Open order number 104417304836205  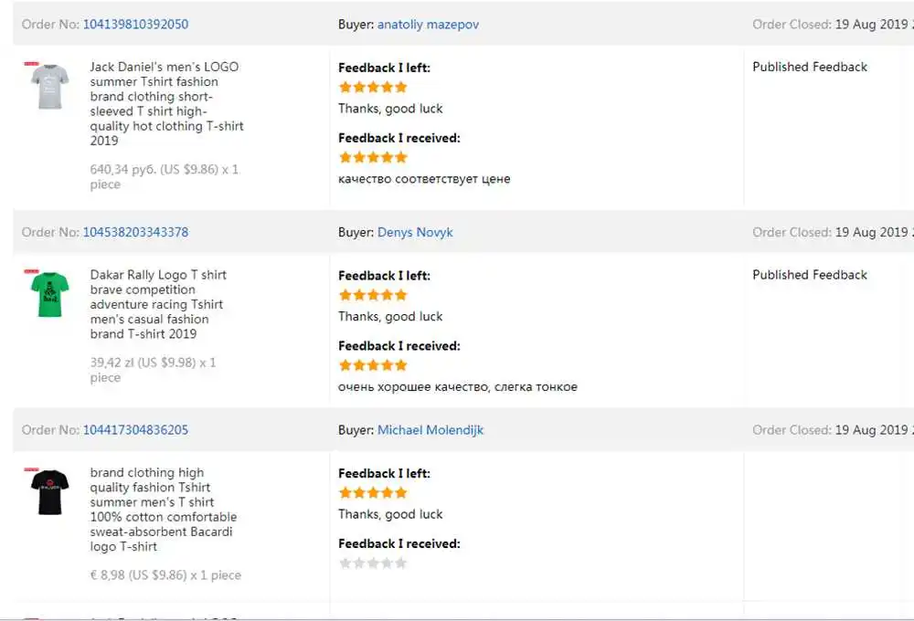click(x=135, y=430)
